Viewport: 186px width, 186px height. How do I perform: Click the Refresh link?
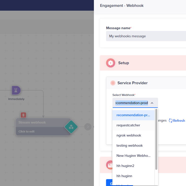point(177,121)
